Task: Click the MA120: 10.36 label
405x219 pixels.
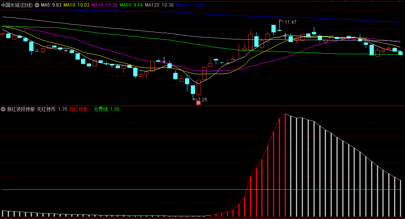Action: click(159, 5)
